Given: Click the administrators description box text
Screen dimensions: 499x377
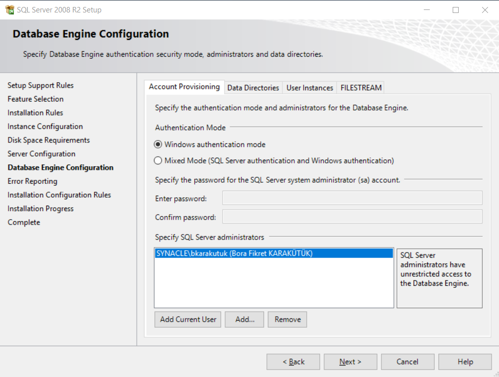Looking at the screenshot, I should (x=436, y=269).
